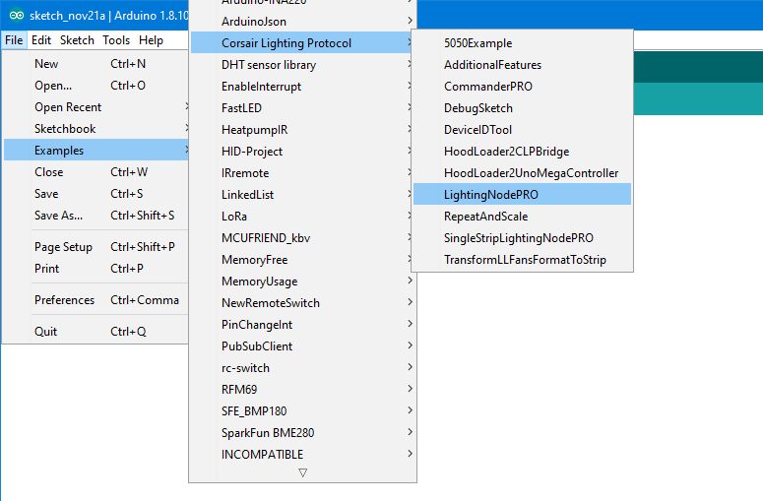
Task: Open the Tools menu
Action: point(116,40)
